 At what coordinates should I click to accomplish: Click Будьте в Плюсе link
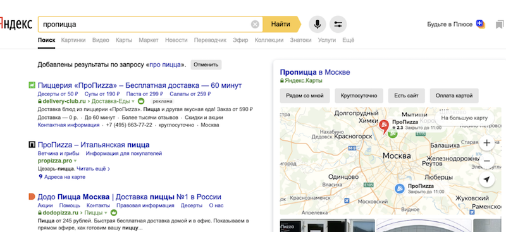[450, 24]
